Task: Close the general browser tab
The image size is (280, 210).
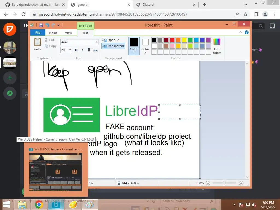Action: coord(129,5)
